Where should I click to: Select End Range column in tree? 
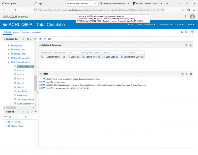(22, 95)
